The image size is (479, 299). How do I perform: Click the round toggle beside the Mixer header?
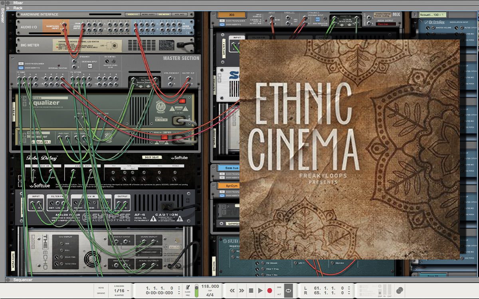8,2
